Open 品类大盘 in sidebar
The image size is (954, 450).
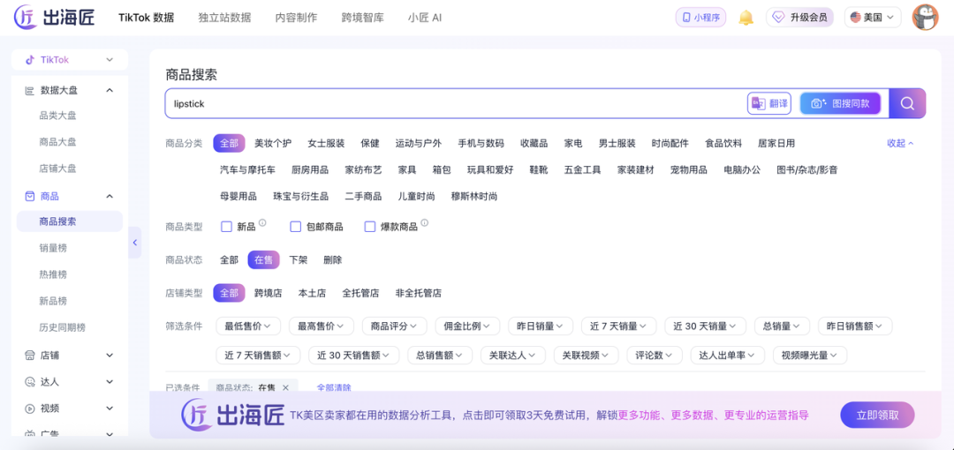tap(57, 116)
